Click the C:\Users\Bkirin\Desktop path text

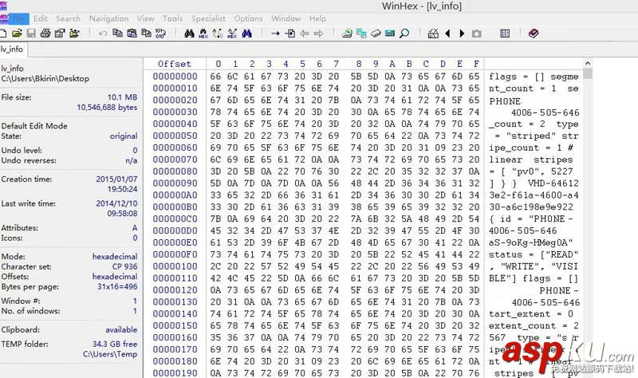45,79
